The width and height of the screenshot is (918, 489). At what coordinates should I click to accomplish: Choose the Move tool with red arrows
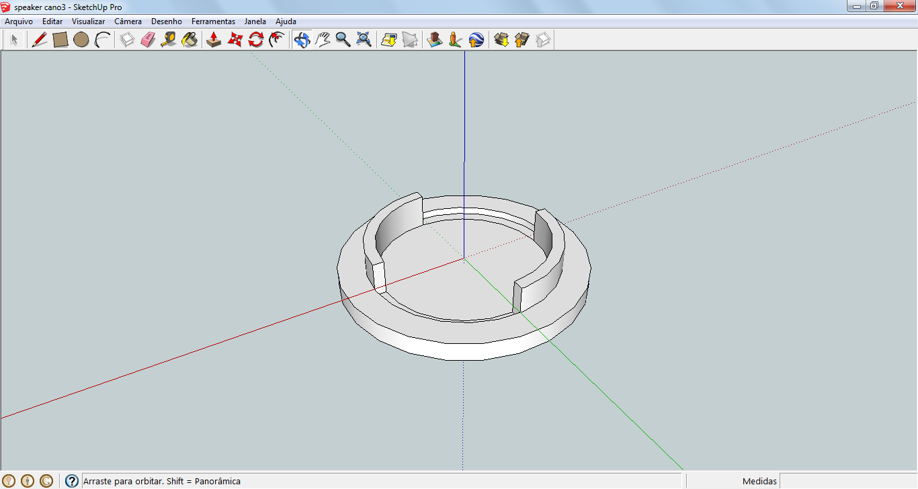235,40
